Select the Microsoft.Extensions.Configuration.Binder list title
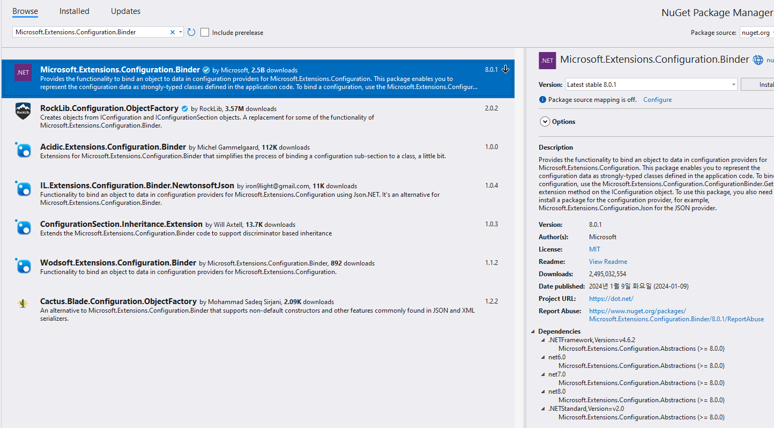This screenshot has height=428, width=774. (120, 70)
